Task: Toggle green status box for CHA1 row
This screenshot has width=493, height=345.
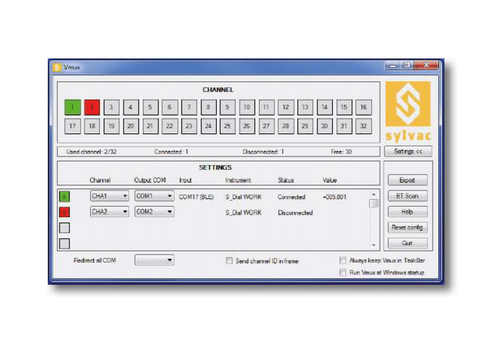Action: tap(65, 197)
